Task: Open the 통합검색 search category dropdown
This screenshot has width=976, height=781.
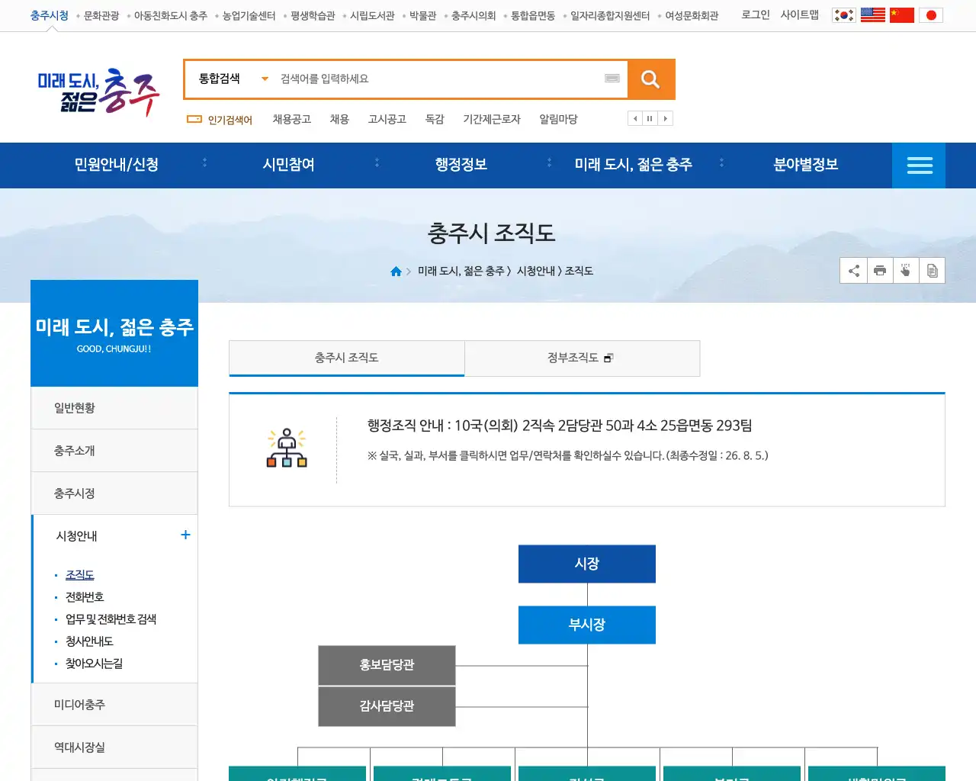Action: coord(233,79)
